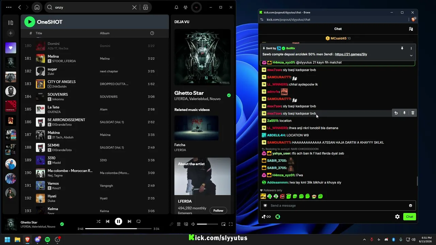Pause the currently playing song
436x245 pixels.
pos(118,221)
